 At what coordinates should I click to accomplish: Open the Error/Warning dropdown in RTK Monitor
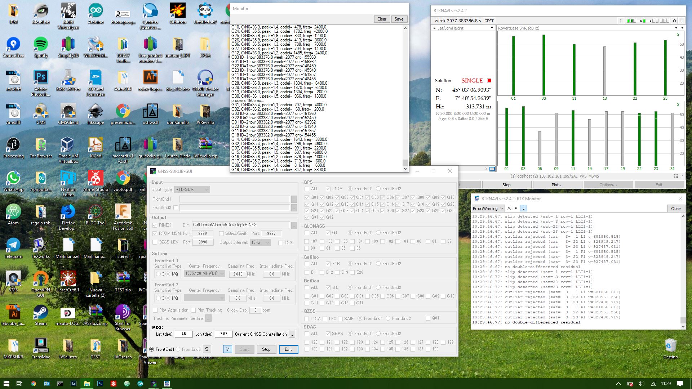[x=487, y=208]
